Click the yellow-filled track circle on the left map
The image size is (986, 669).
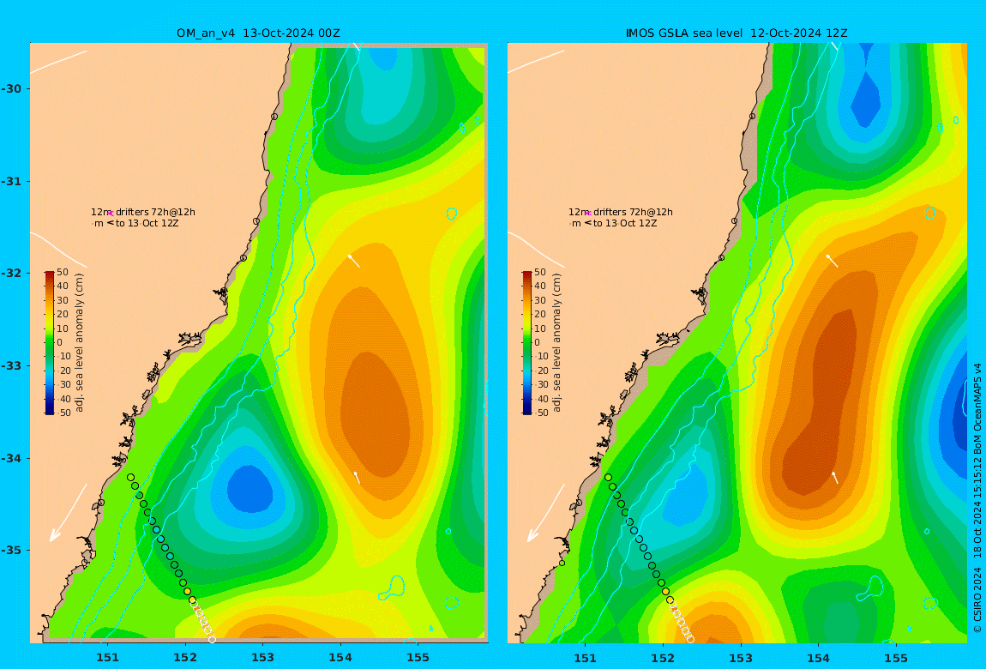(x=188, y=591)
